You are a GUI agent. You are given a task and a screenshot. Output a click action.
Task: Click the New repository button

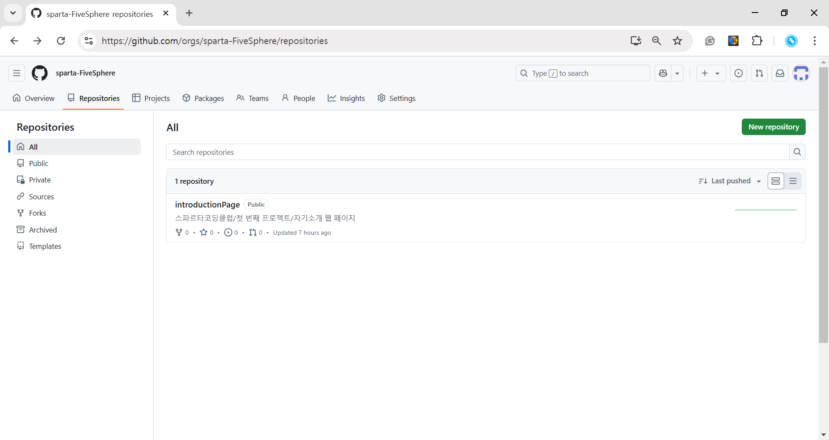tap(774, 127)
